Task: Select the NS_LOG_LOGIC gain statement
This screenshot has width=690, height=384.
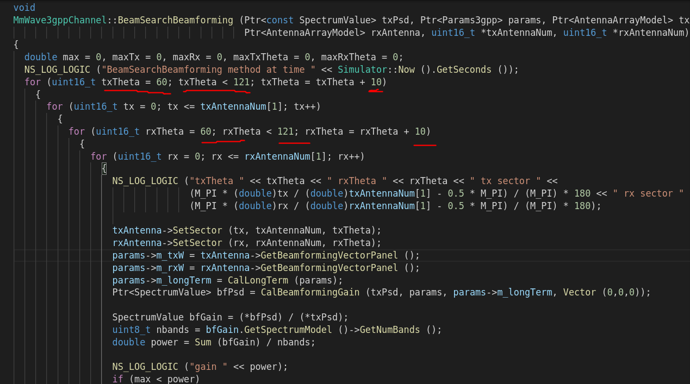Action: 200,366
